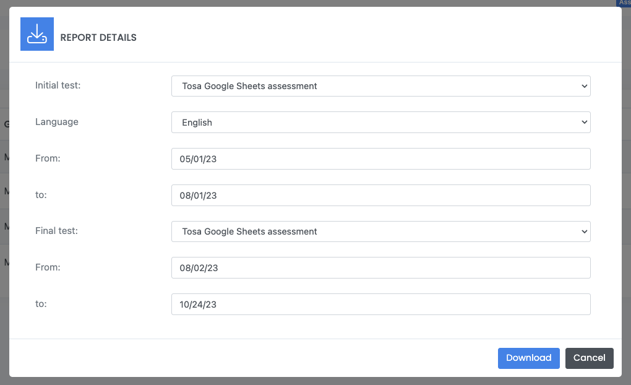Viewport: 631px width, 385px height.
Task: Click the Initial test: label
Action: point(58,85)
